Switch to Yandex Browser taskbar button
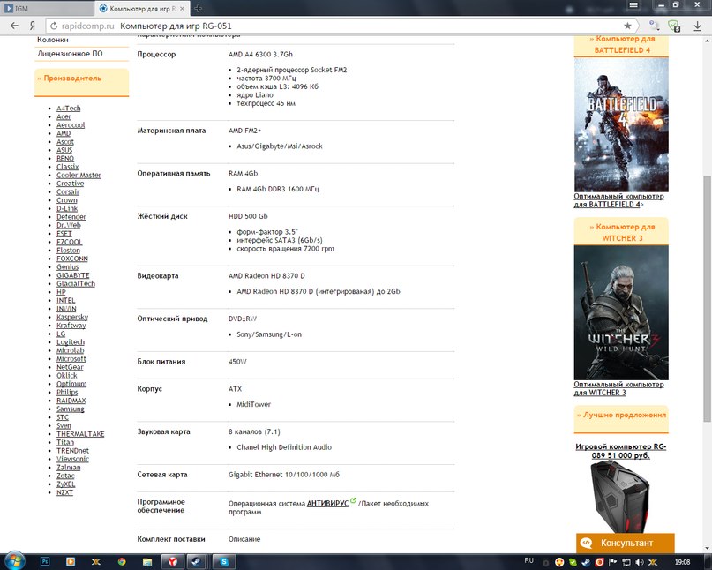 tap(173, 562)
